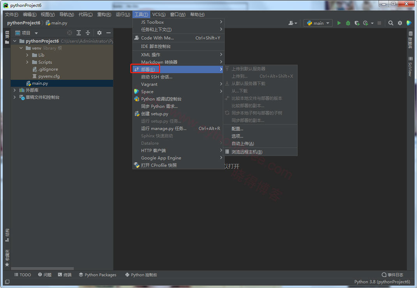Choose 运行 manage.py 任务... entry
Image resolution: width=417 pixels, height=288 pixels.
click(x=178, y=129)
